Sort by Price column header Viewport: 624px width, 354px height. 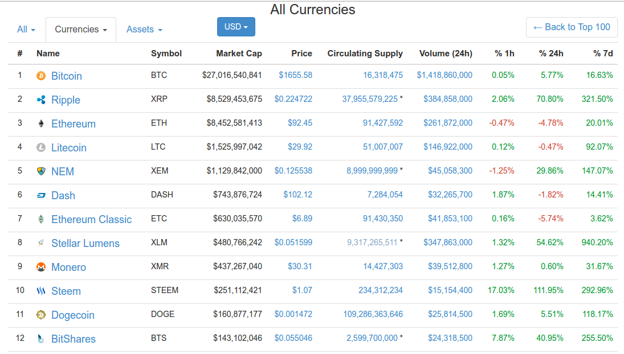click(301, 53)
